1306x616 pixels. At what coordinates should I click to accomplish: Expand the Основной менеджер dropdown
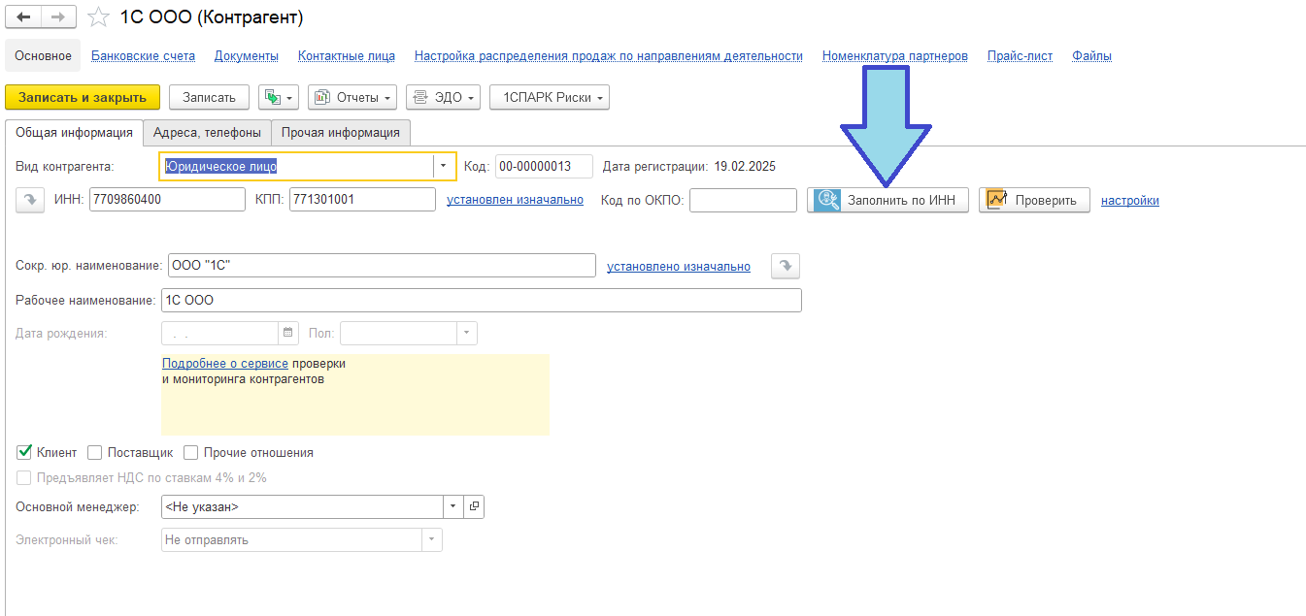pos(454,506)
